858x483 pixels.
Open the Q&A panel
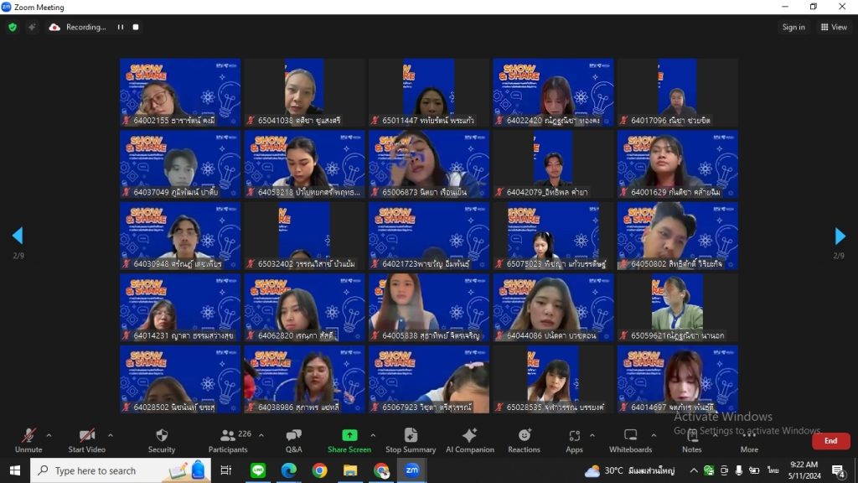click(x=293, y=441)
